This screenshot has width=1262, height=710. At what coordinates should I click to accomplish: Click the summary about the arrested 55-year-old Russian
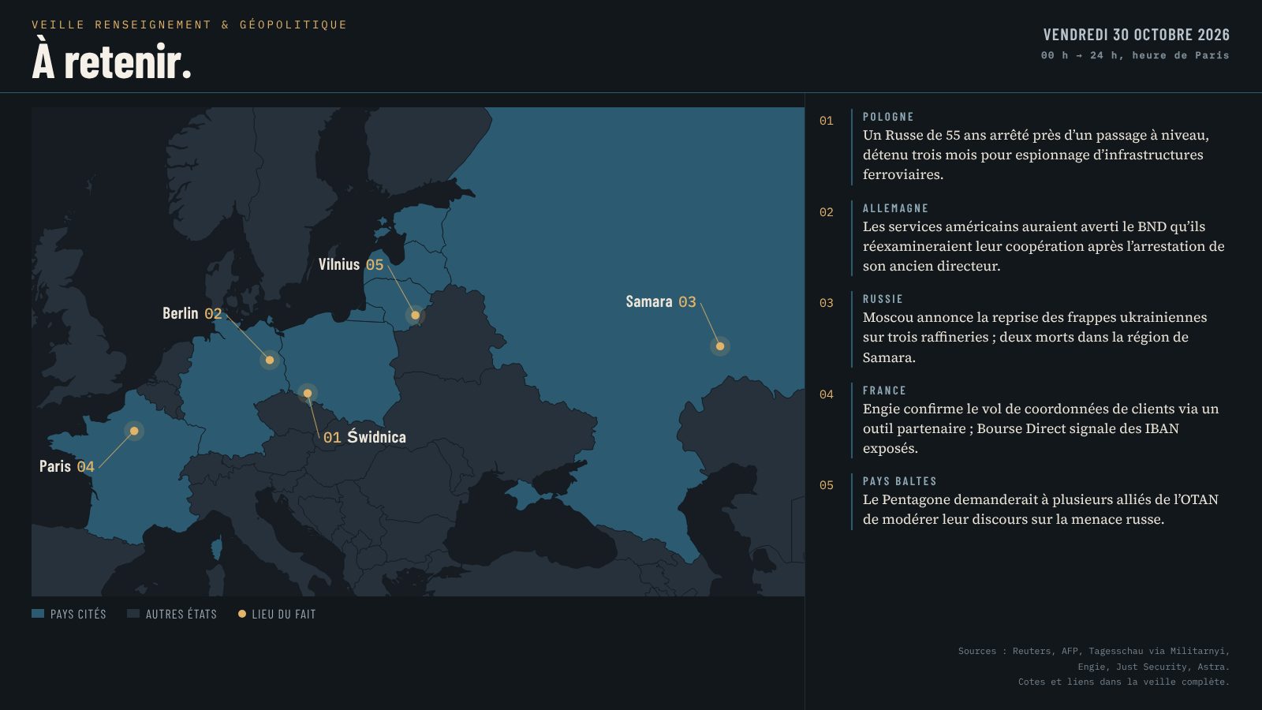(x=1036, y=155)
